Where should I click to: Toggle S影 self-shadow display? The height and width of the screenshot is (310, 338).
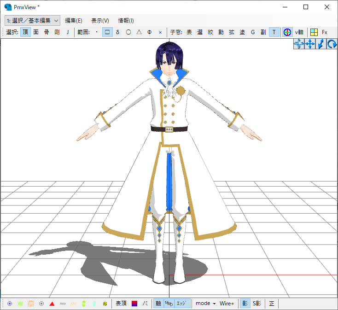point(257,304)
